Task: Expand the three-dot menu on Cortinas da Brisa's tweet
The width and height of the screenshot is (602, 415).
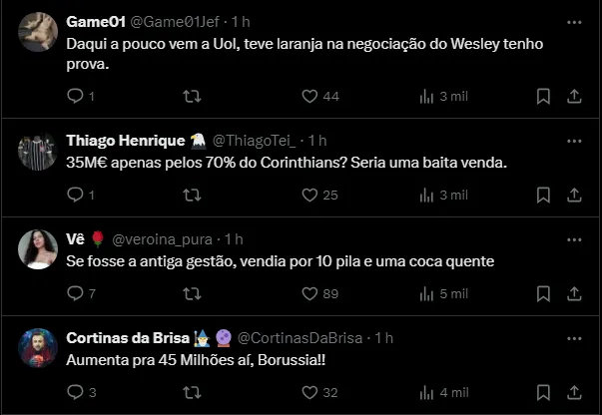Action: (x=574, y=338)
